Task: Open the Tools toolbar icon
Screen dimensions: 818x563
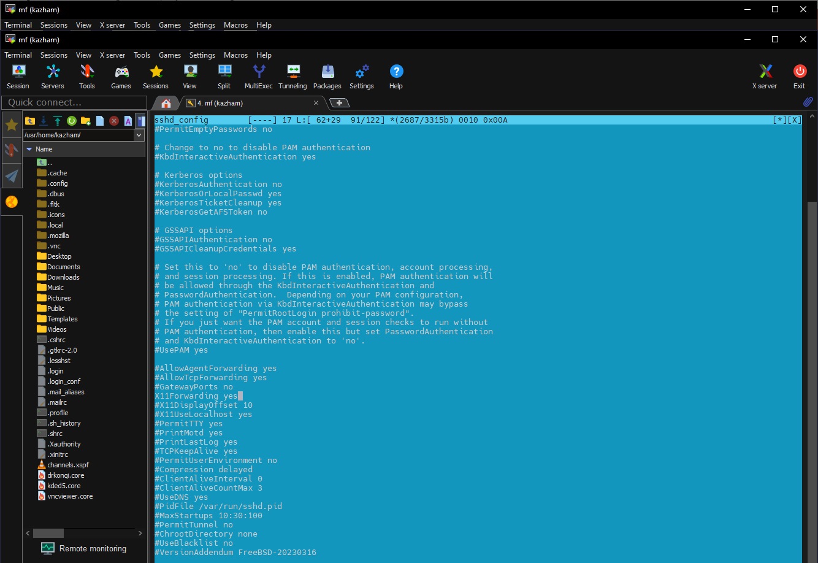Action: click(87, 77)
